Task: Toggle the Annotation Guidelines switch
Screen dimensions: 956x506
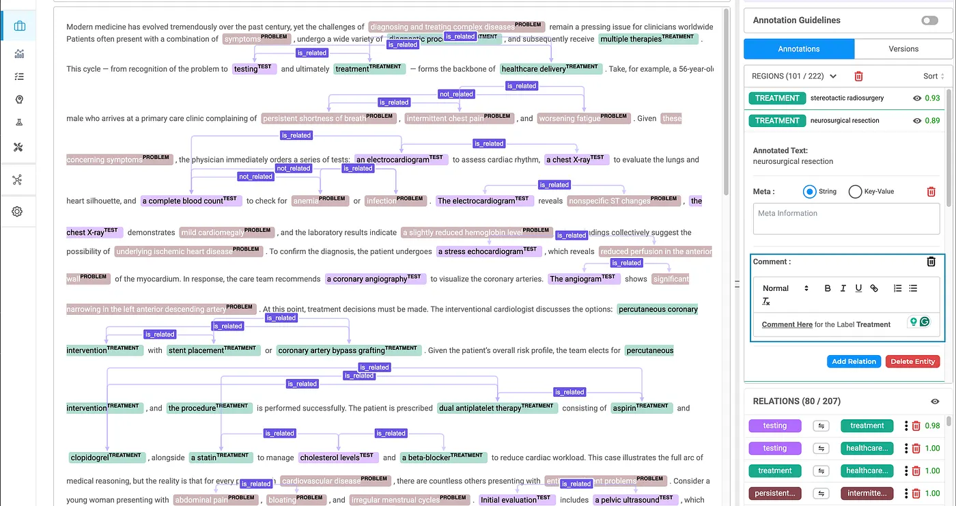Action: click(929, 20)
